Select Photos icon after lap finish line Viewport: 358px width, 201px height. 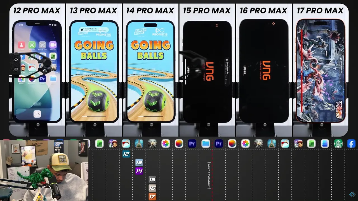pyautogui.click(x=245, y=143)
